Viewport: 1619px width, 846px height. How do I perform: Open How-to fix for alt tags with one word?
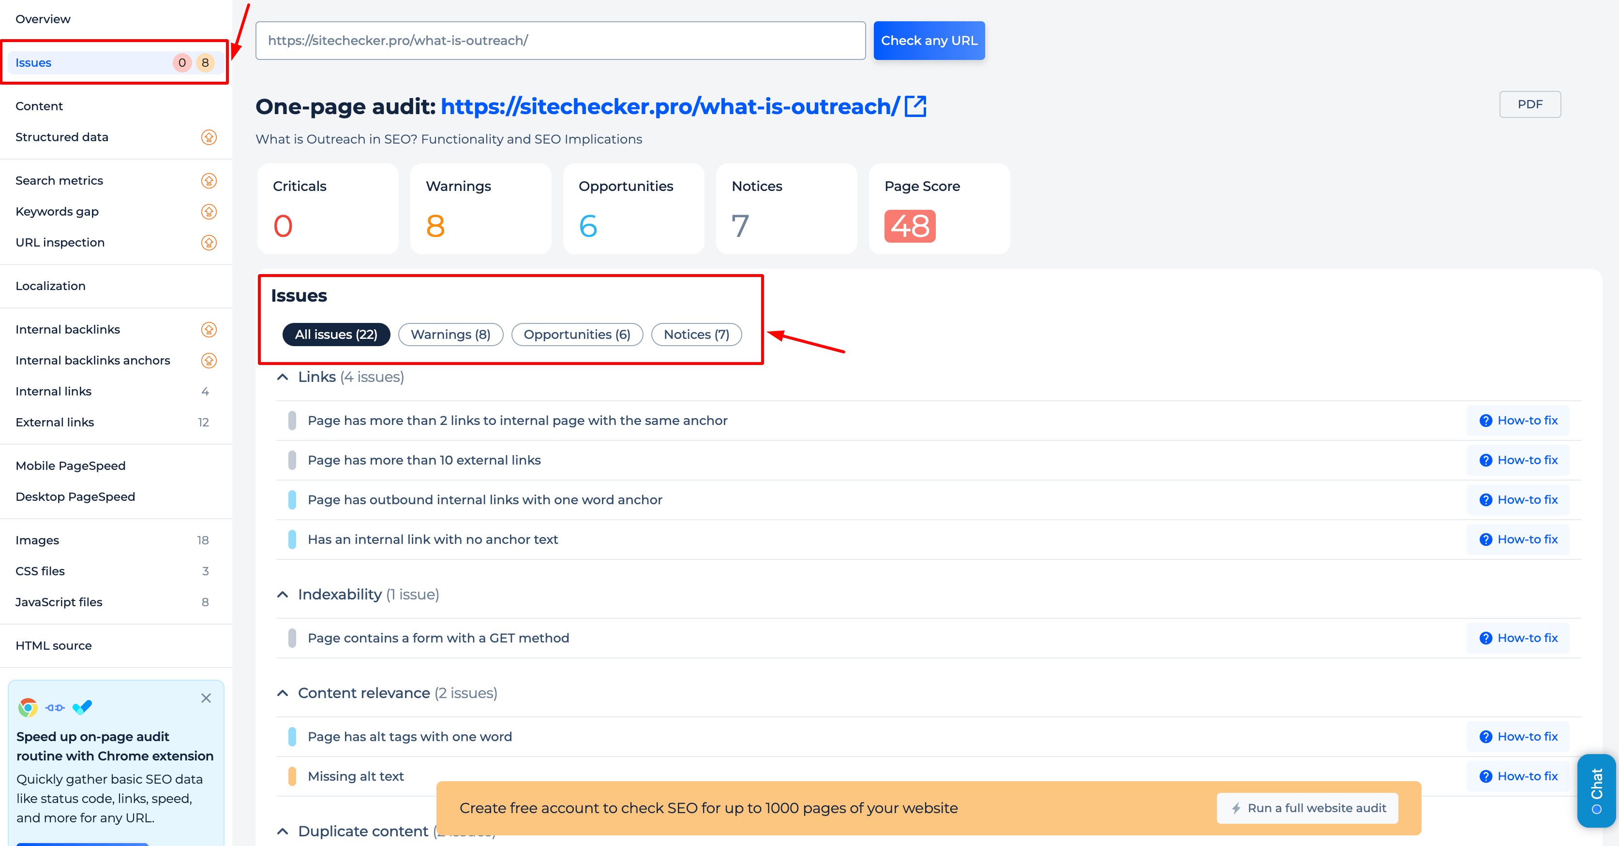coord(1518,737)
